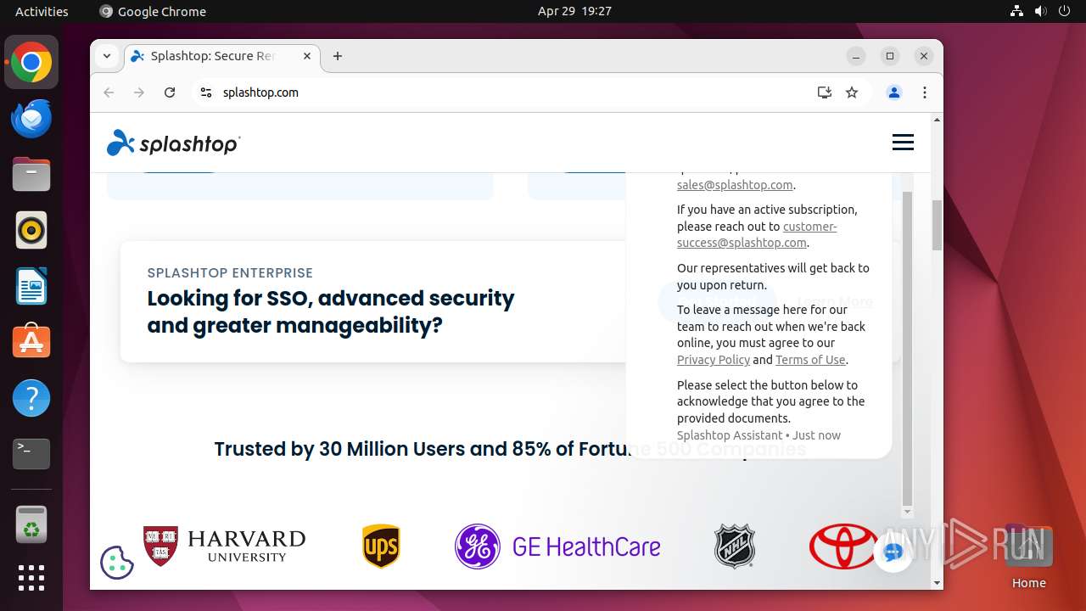1086x611 pixels.
Task: Open a new tab
Action: coord(338,56)
